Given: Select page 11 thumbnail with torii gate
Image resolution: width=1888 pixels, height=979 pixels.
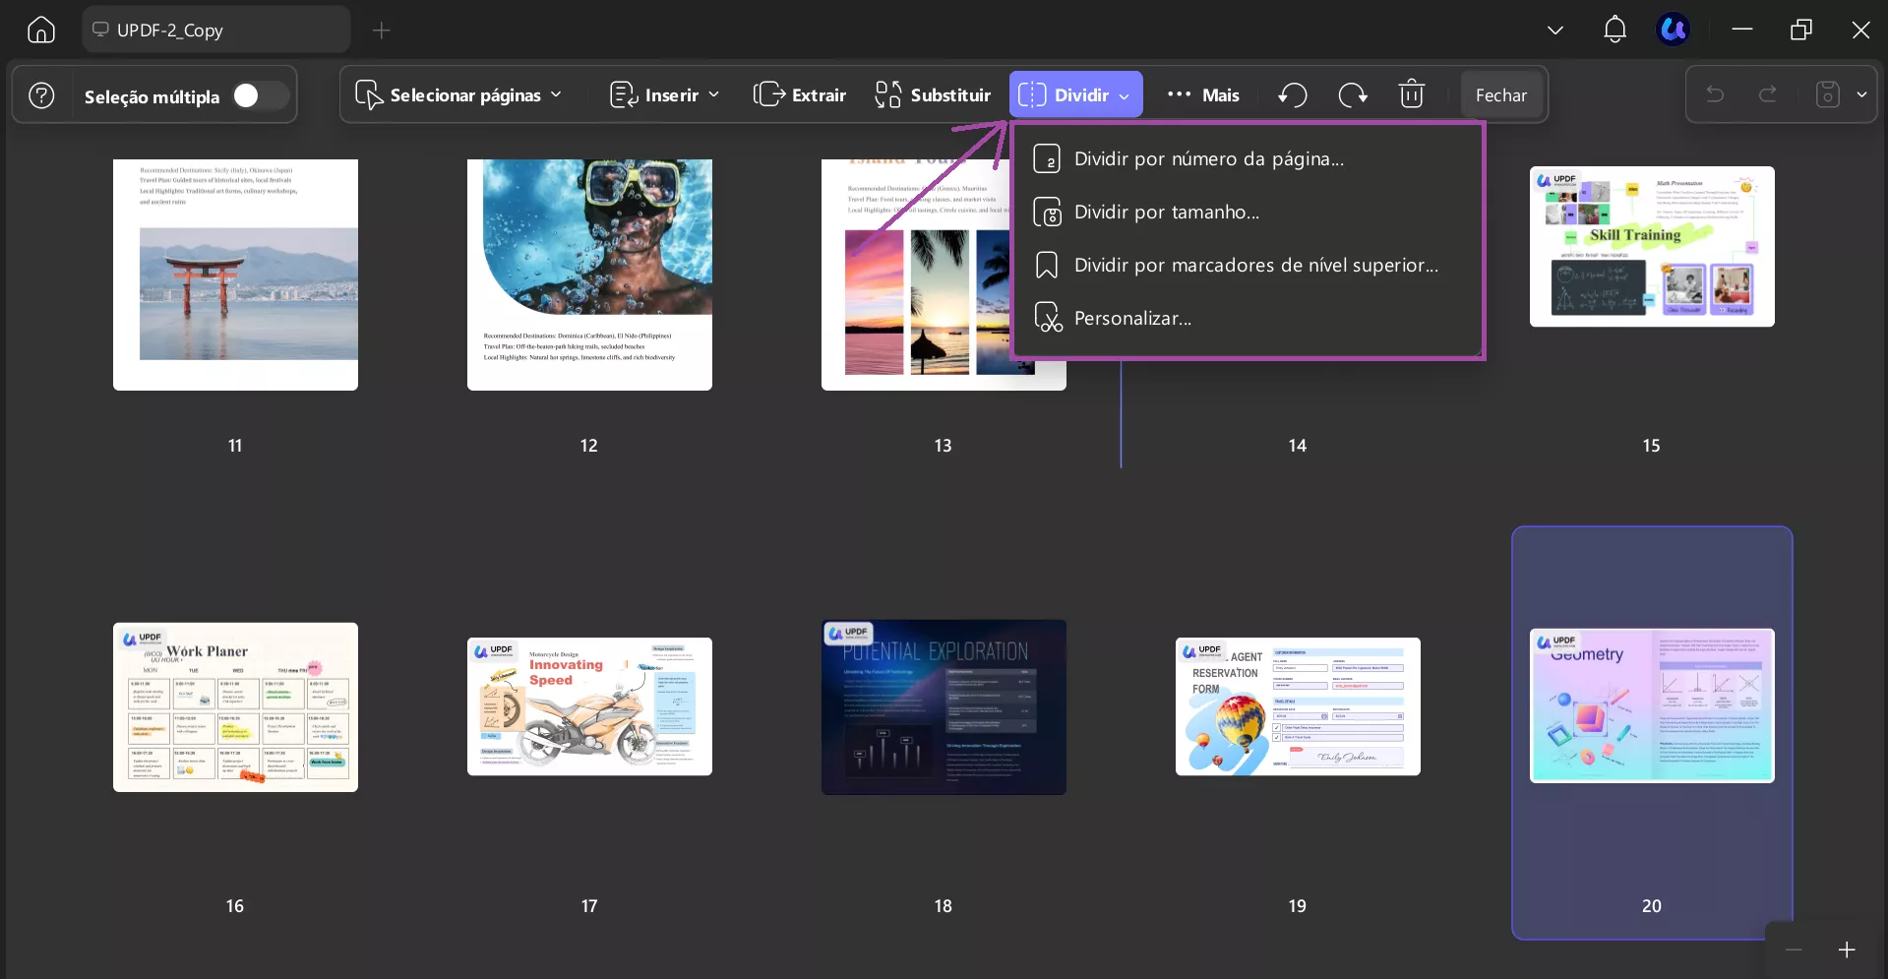Looking at the screenshot, I should click(235, 275).
